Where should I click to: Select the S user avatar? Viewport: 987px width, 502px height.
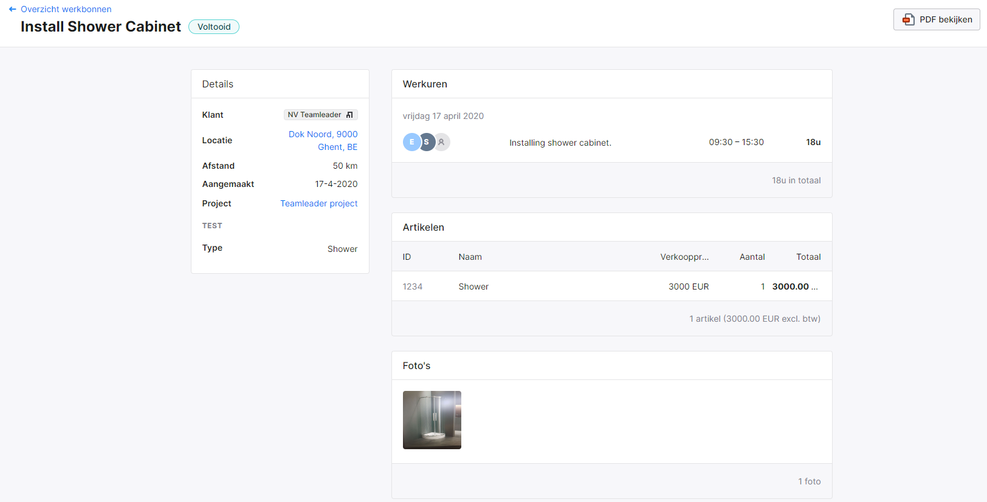pyautogui.click(x=427, y=142)
